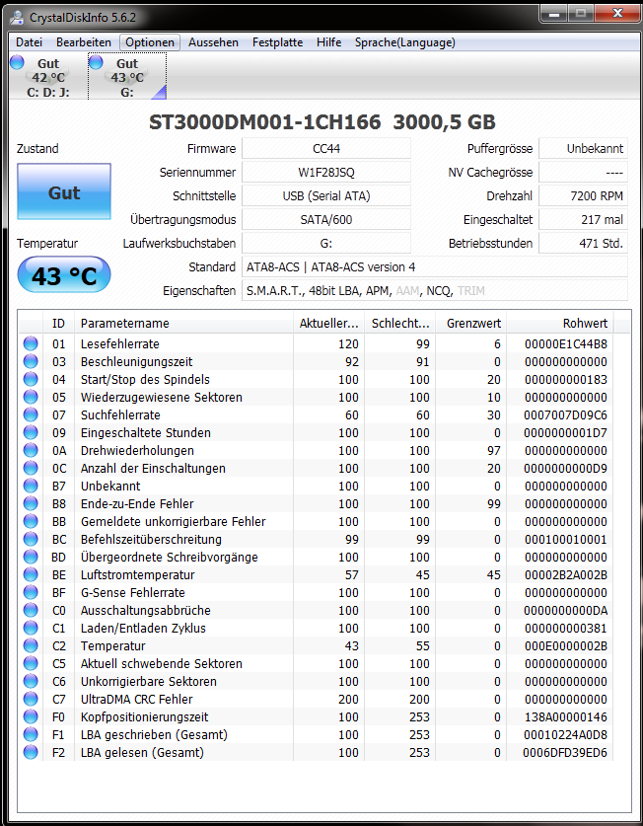
Task: Click the Übertragungsmodus field SATA/600
Action: click(x=326, y=220)
